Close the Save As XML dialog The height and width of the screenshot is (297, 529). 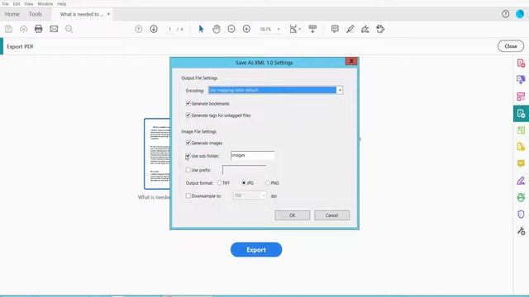click(x=351, y=61)
